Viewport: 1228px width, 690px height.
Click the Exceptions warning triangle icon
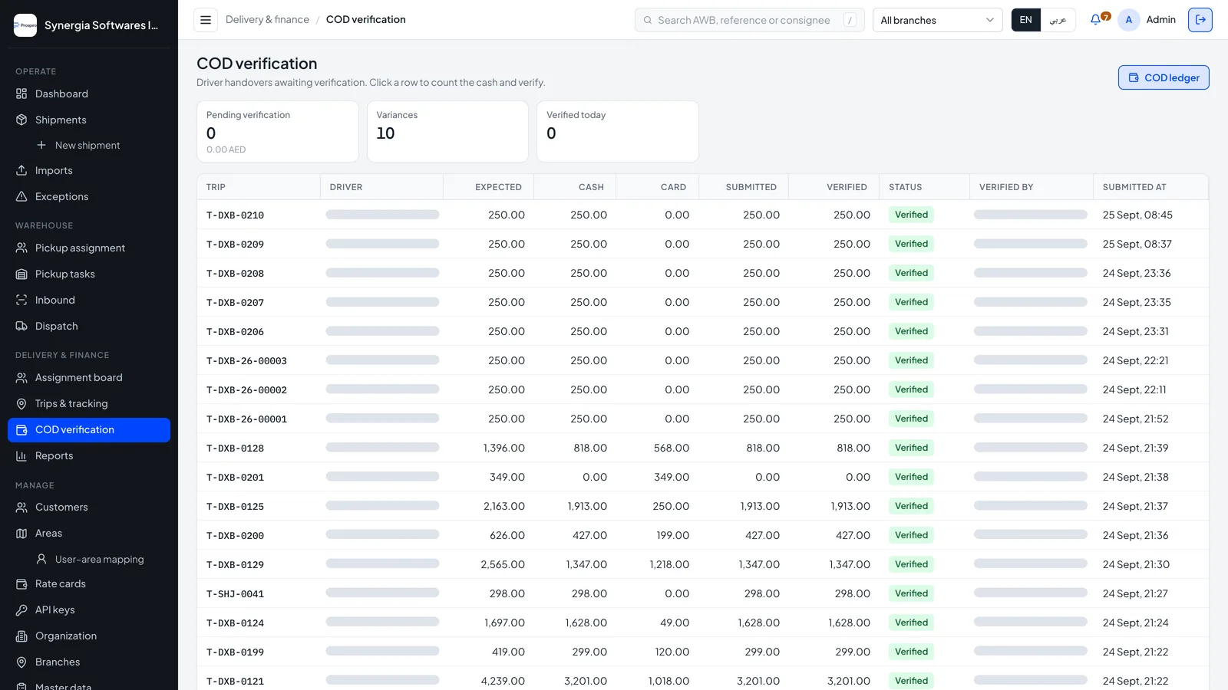(21, 196)
